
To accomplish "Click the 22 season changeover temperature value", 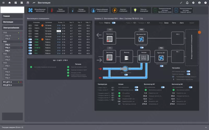I will (173, 77).
